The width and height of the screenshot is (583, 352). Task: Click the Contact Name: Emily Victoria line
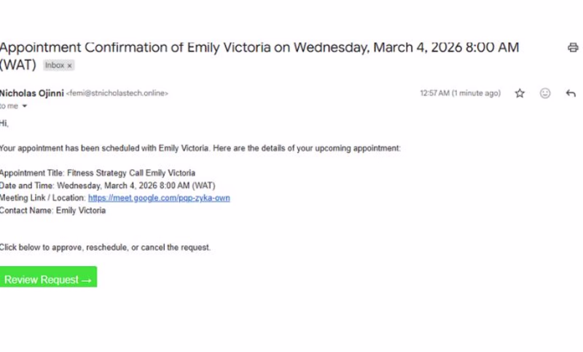click(52, 211)
